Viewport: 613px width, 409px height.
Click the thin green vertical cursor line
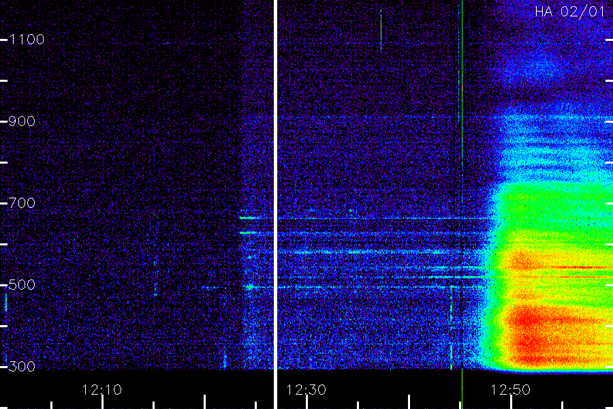pos(462,204)
